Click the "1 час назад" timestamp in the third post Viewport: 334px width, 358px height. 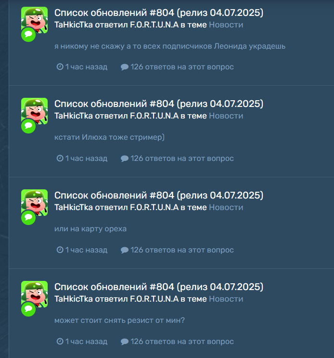tap(86, 250)
